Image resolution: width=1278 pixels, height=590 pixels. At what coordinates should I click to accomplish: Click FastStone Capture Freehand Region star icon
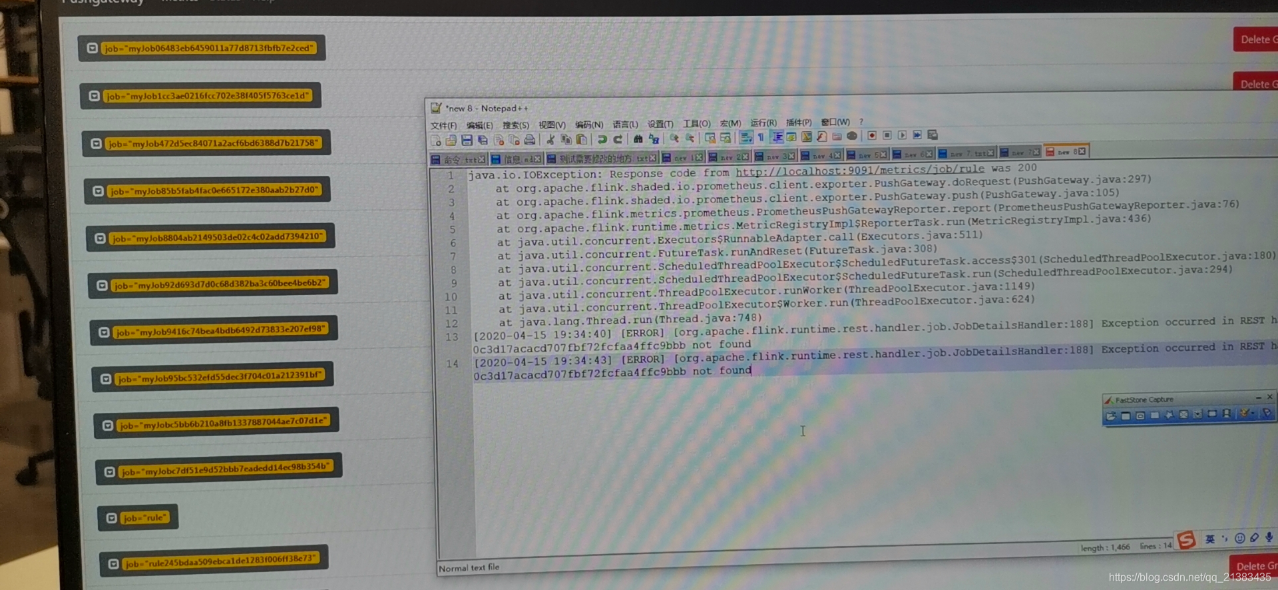point(1170,415)
